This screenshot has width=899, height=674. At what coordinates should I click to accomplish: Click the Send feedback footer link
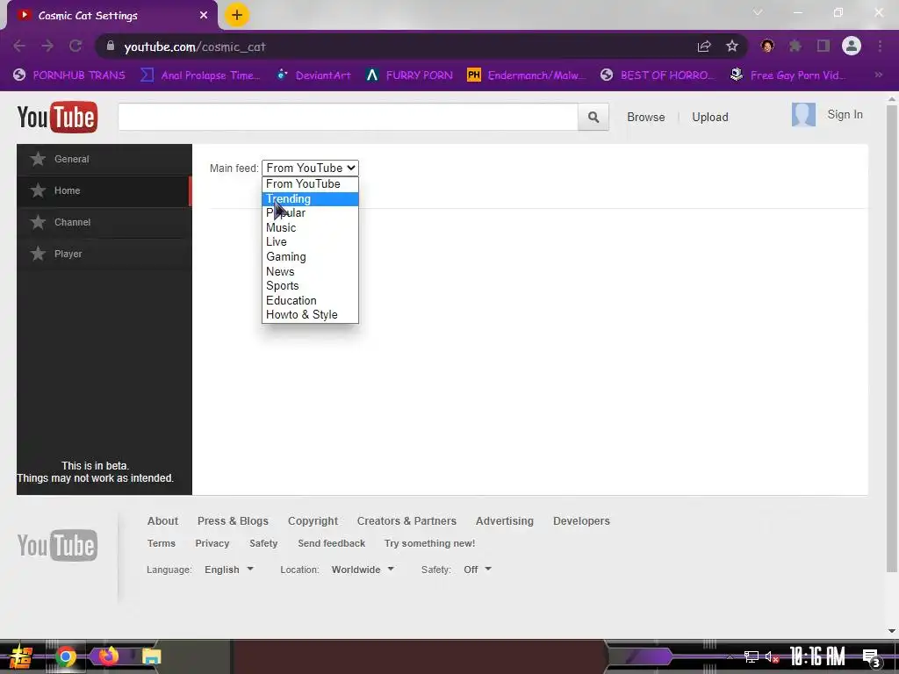pyautogui.click(x=331, y=543)
